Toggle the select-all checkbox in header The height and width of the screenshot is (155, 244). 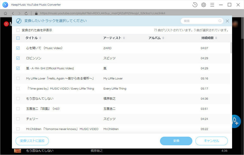pos(18,38)
